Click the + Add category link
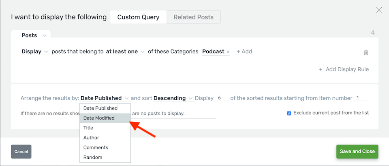Viewport: 389px width, 166px height. pyautogui.click(x=244, y=52)
